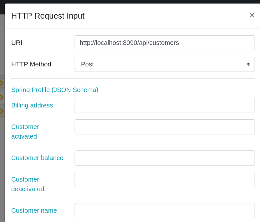Viewport: 260px width, 222px height.
Task: Click the Customer activated label text
Action: 25,132
